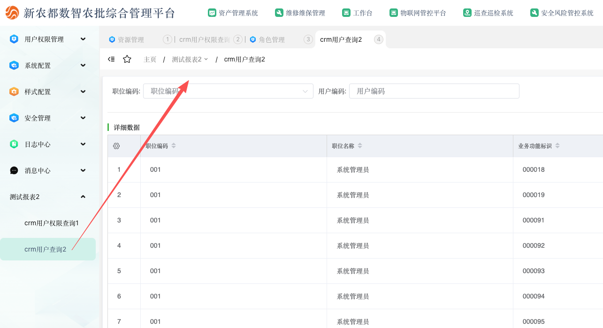Click the star favorite icon
Screen dimensions: 603x328
pos(127,59)
